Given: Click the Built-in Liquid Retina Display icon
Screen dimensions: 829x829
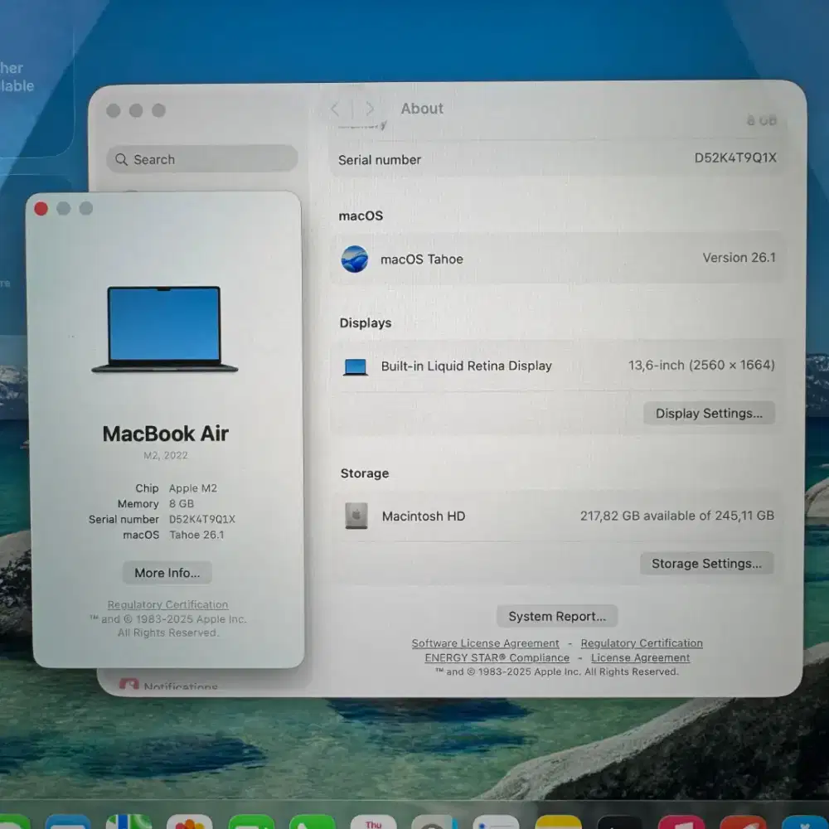Looking at the screenshot, I should point(356,366).
